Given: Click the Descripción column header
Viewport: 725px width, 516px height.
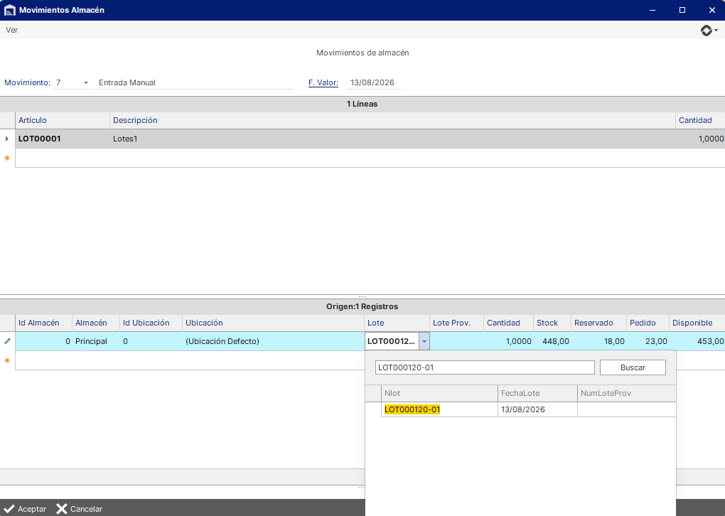Looking at the screenshot, I should pos(392,120).
